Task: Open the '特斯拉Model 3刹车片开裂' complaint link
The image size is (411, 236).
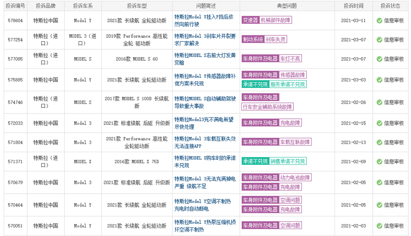Action: coord(205,40)
